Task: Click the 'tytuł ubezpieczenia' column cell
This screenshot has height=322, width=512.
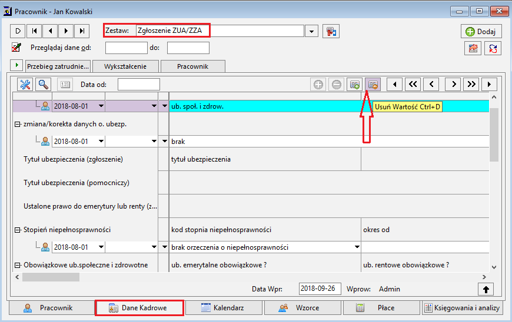Action: click(x=265, y=159)
